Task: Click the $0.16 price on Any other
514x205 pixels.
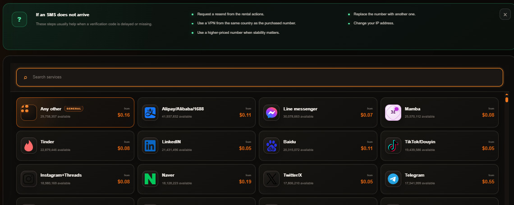Action: (124, 115)
